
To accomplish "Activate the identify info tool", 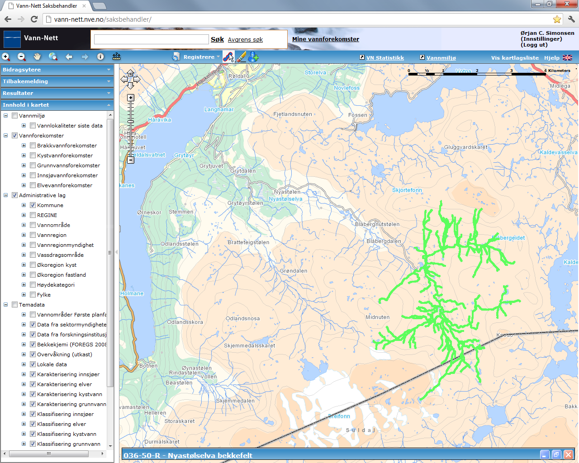I will click(100, 57).
